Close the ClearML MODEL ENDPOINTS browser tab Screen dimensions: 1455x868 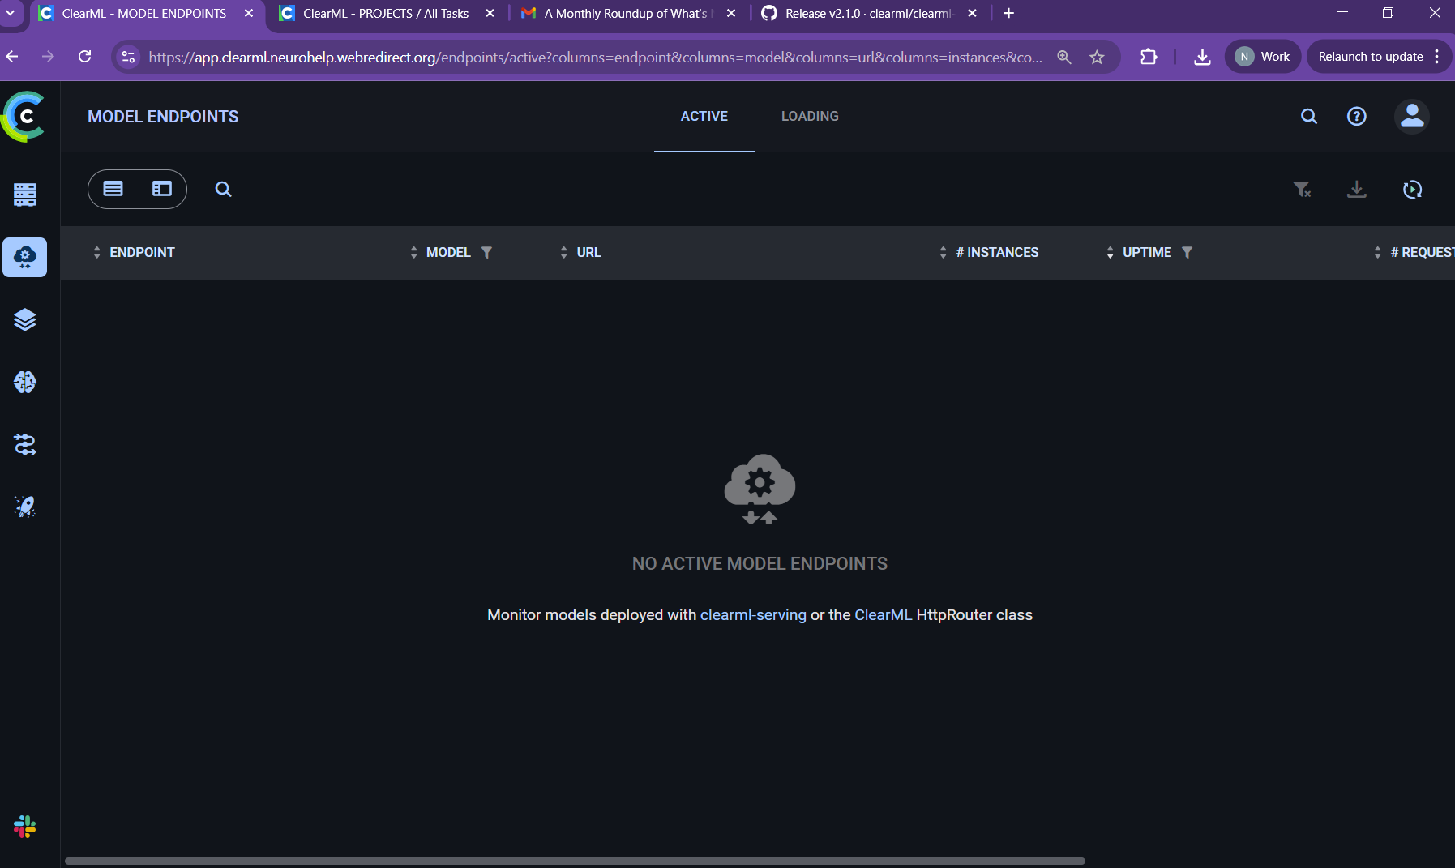249,14
